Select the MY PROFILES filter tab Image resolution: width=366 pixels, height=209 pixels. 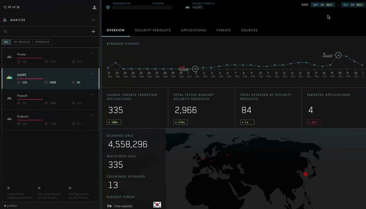(22, 42)
